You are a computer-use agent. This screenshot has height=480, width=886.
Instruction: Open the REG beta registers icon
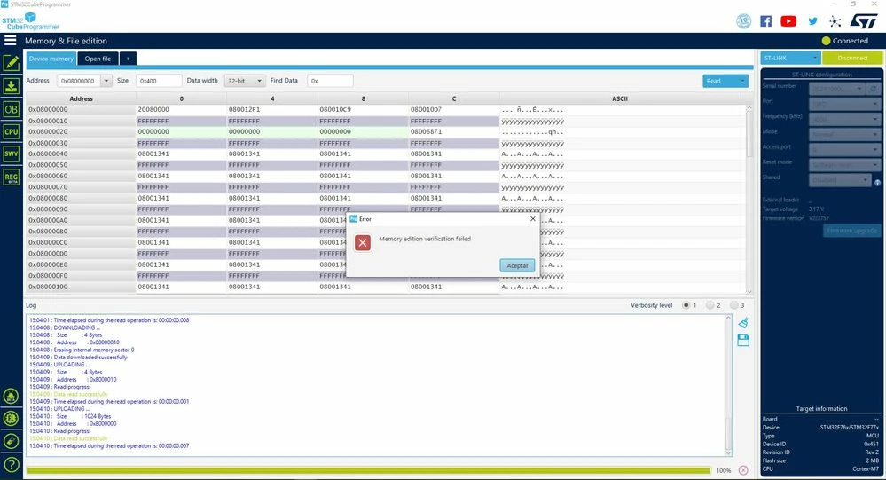click(x=12, y=177)
